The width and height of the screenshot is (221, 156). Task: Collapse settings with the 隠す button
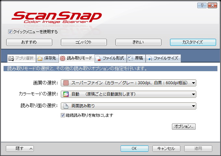coord(20,149)
